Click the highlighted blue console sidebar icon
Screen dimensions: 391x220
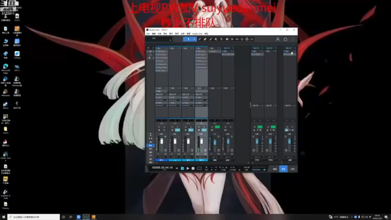coord(151,145)
